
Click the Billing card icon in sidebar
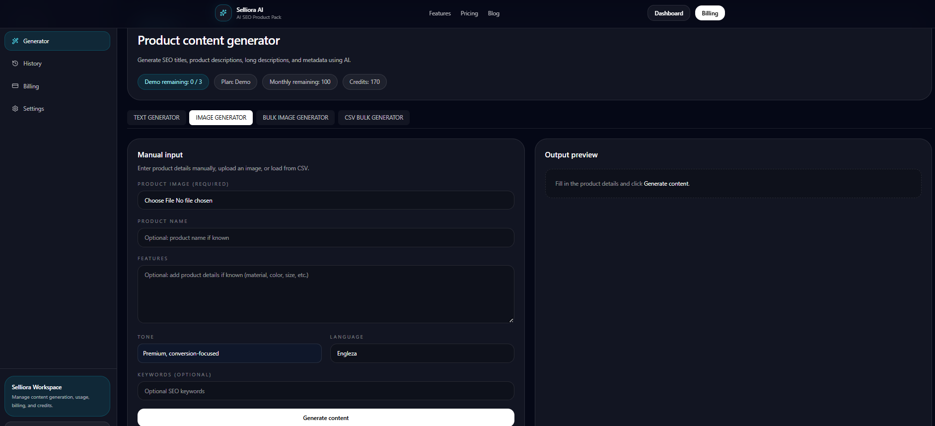pyautogui.click(x=15, y=86)
